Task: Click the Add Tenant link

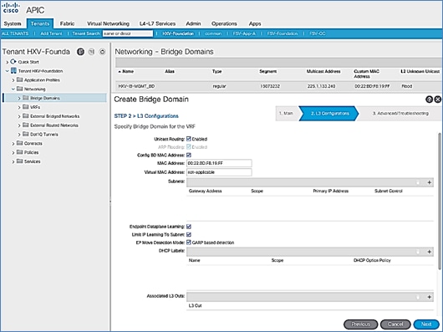Action: pos(51,33)
